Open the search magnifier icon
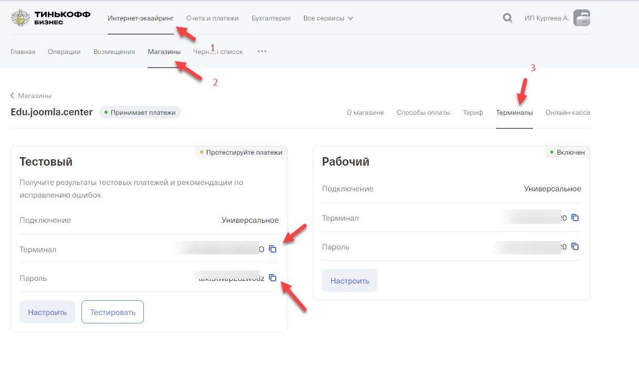The width and height of the screenshot is (639, 391). click(507, 18)
